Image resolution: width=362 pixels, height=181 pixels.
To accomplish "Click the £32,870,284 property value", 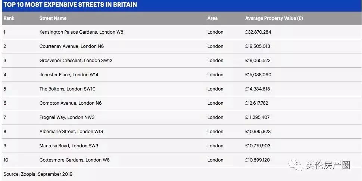I will click(258, 32).
